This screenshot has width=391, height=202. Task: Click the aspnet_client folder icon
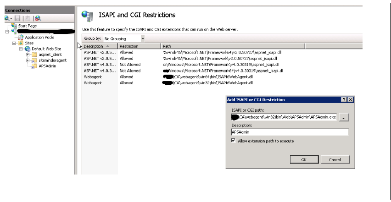click(34, 55)
